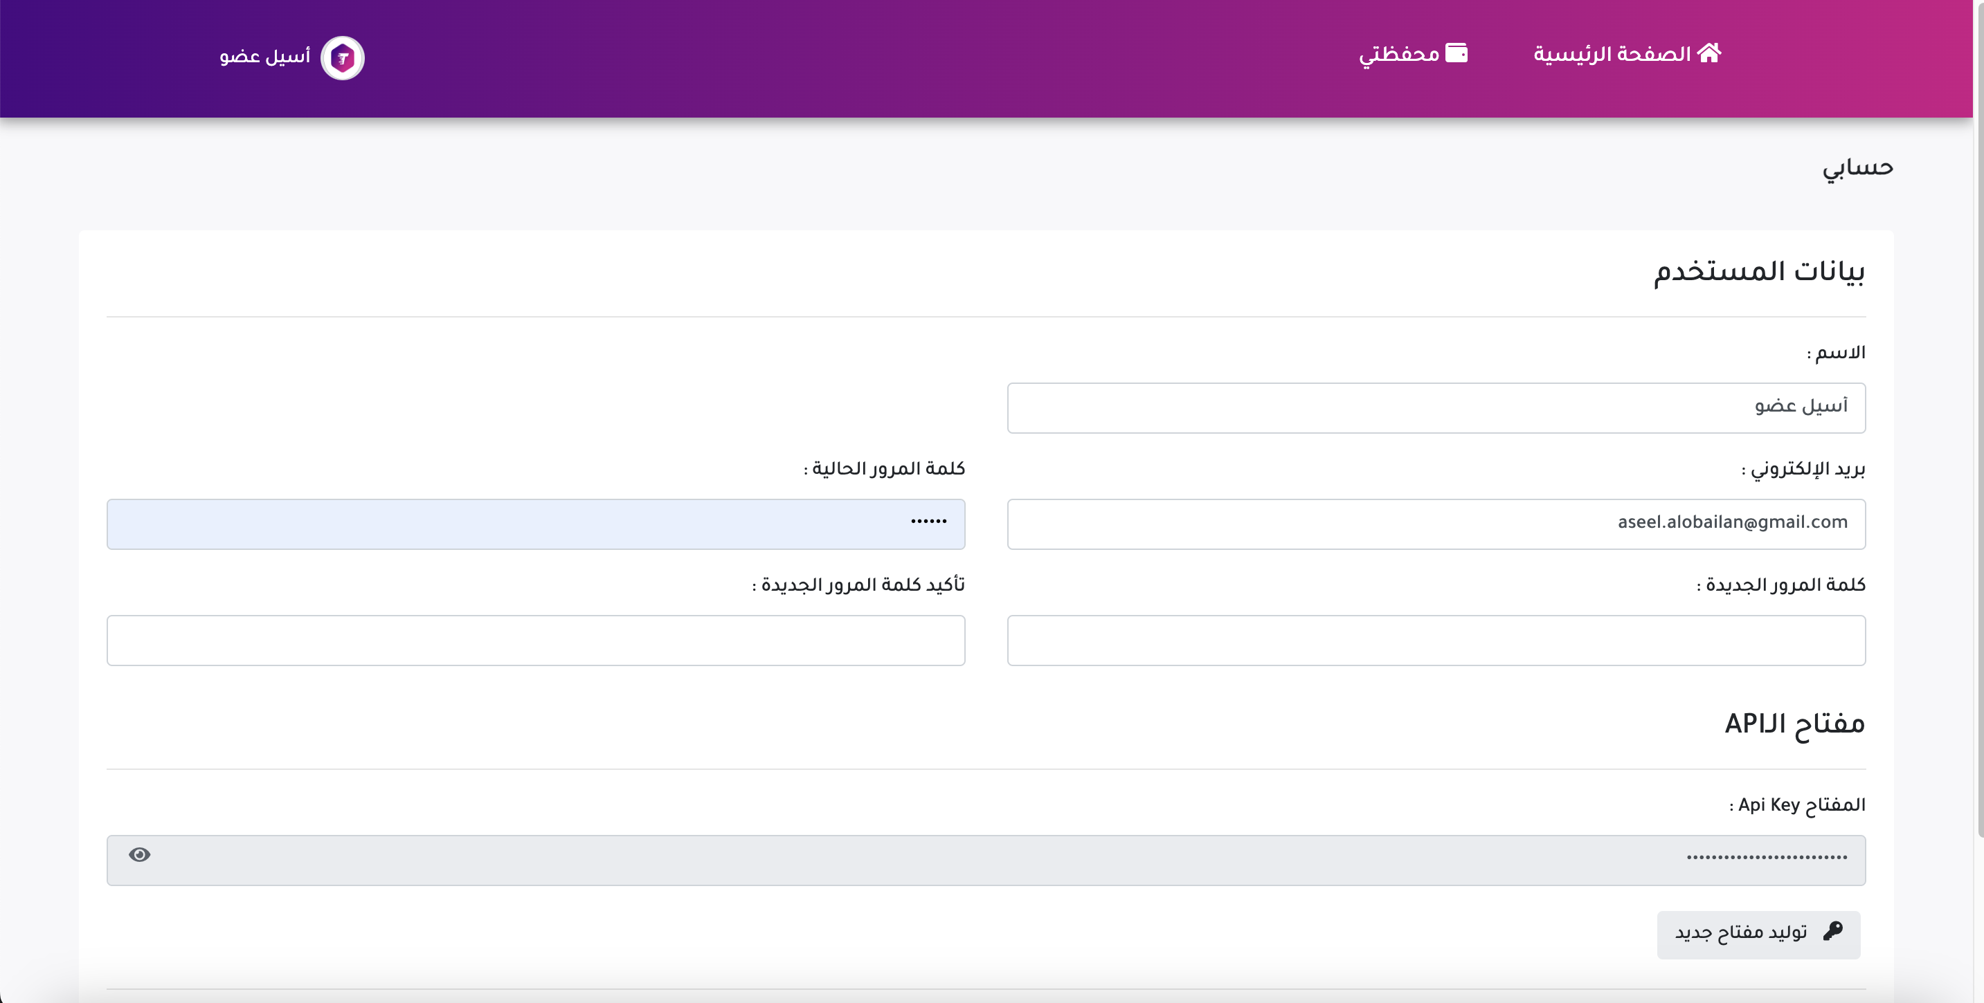Focus the الاسم name input field

[1436, 407]
